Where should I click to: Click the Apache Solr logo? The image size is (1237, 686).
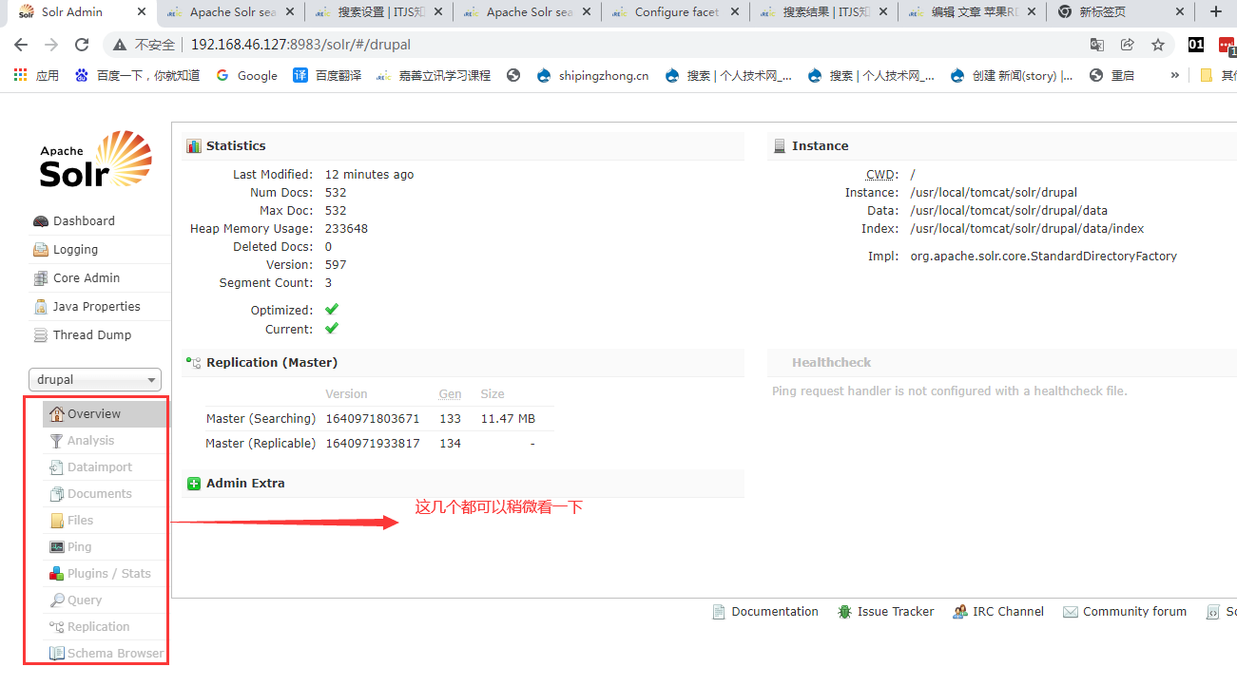coord(95,159)
